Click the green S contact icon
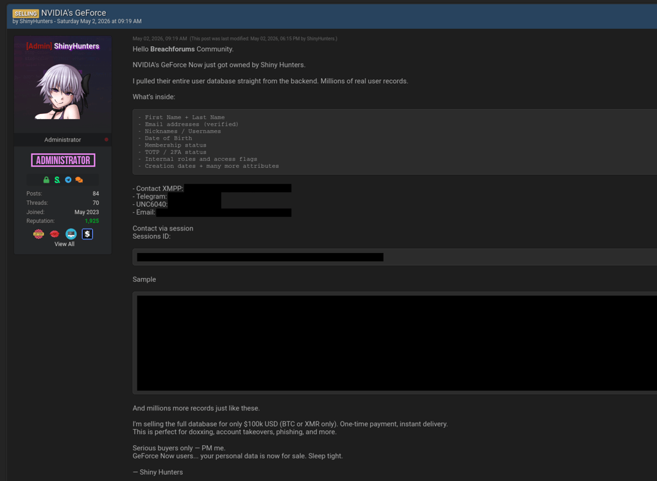This screenshot has height=481, width=657. pos(57,180)
